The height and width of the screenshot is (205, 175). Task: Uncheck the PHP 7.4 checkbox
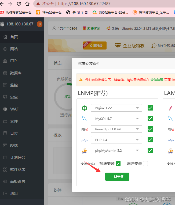click(150, 140)
